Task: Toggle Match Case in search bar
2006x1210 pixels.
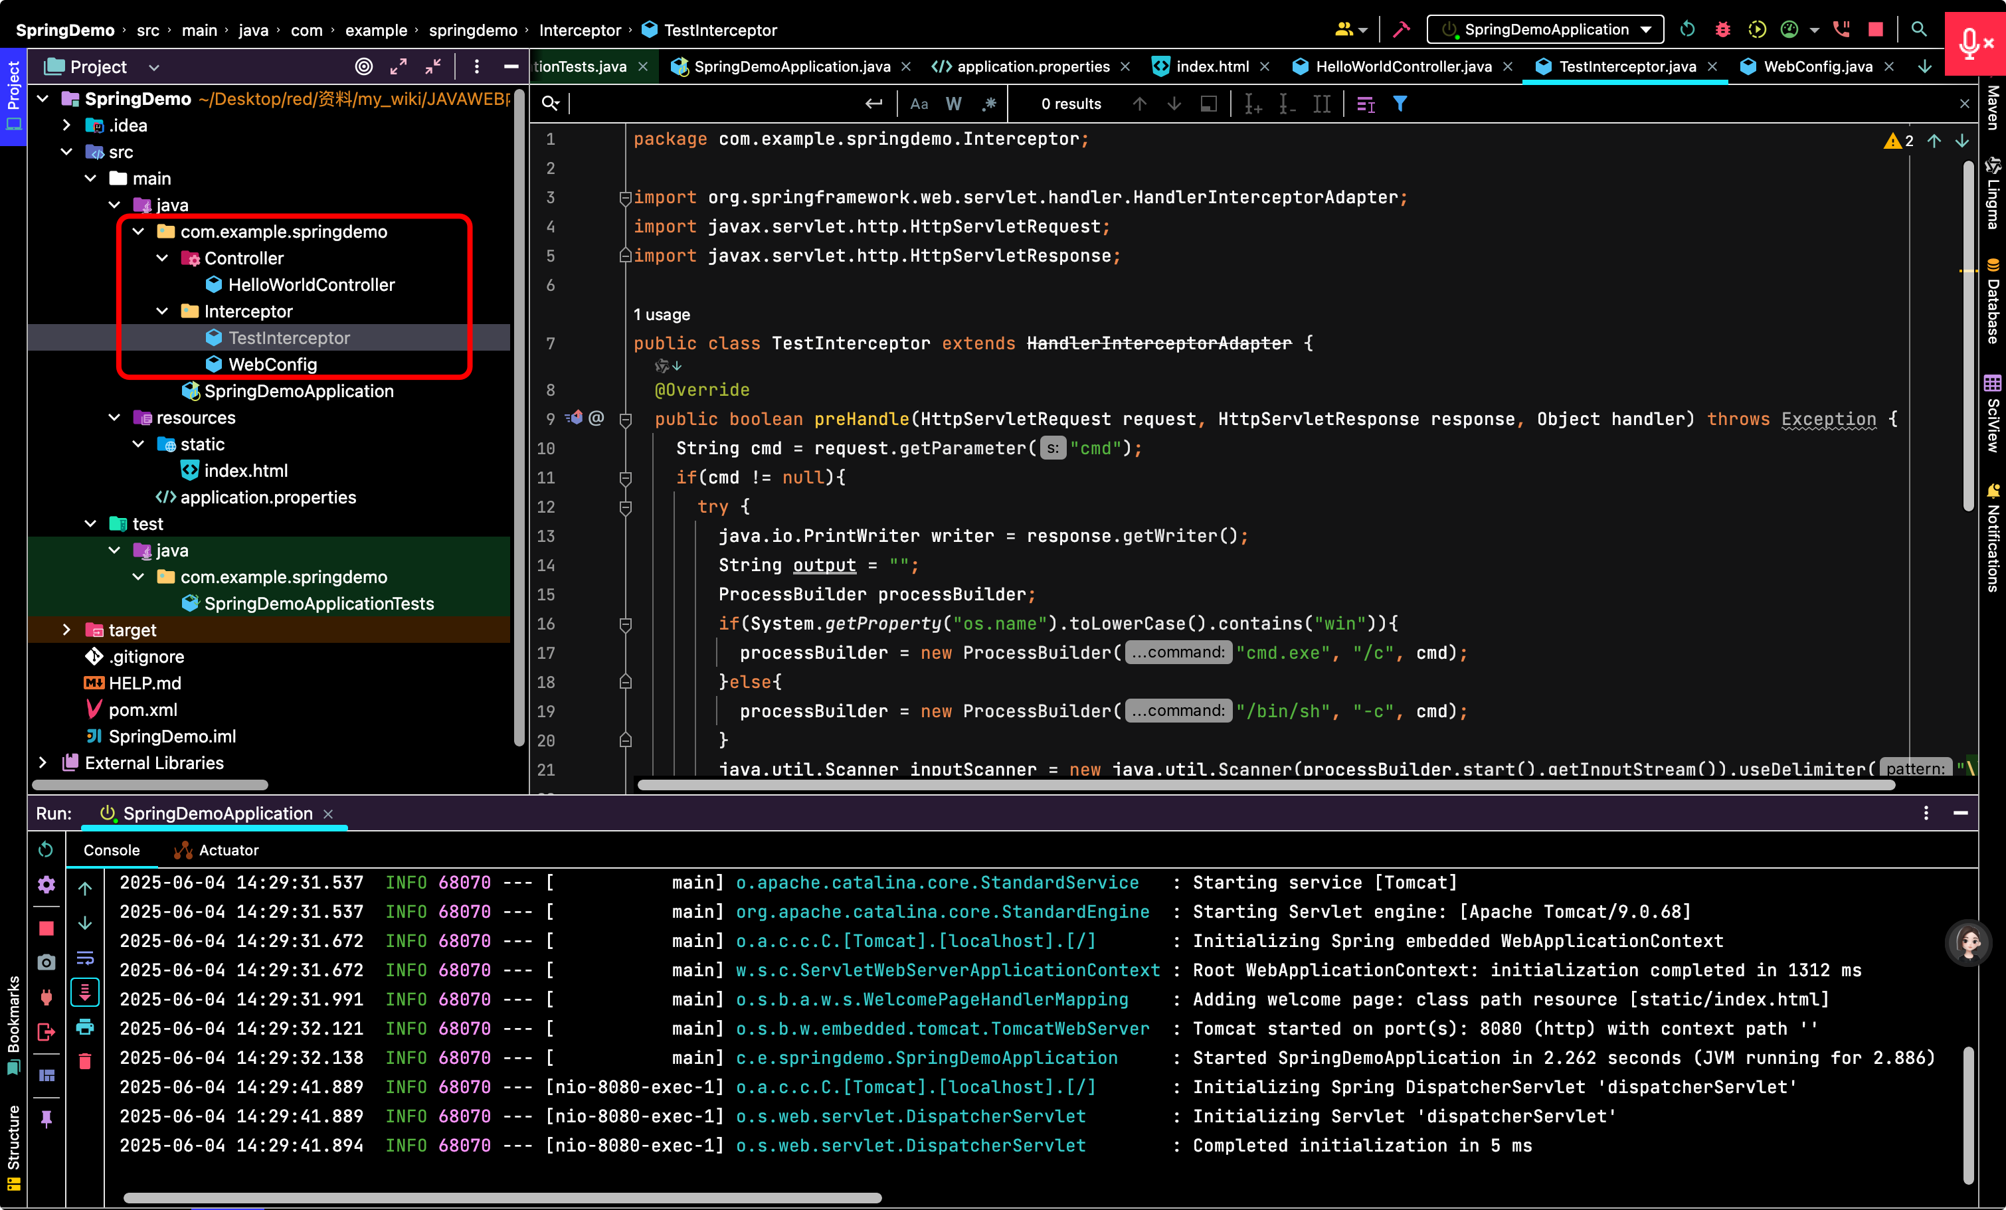Action: (x=919, y=104)
